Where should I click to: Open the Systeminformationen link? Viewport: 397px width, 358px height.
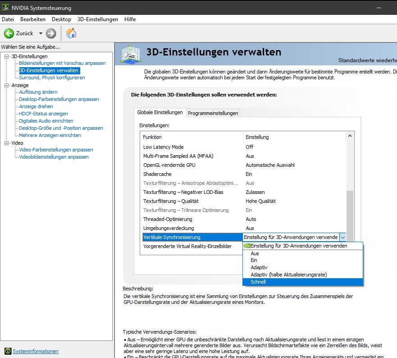pos(36,351)
